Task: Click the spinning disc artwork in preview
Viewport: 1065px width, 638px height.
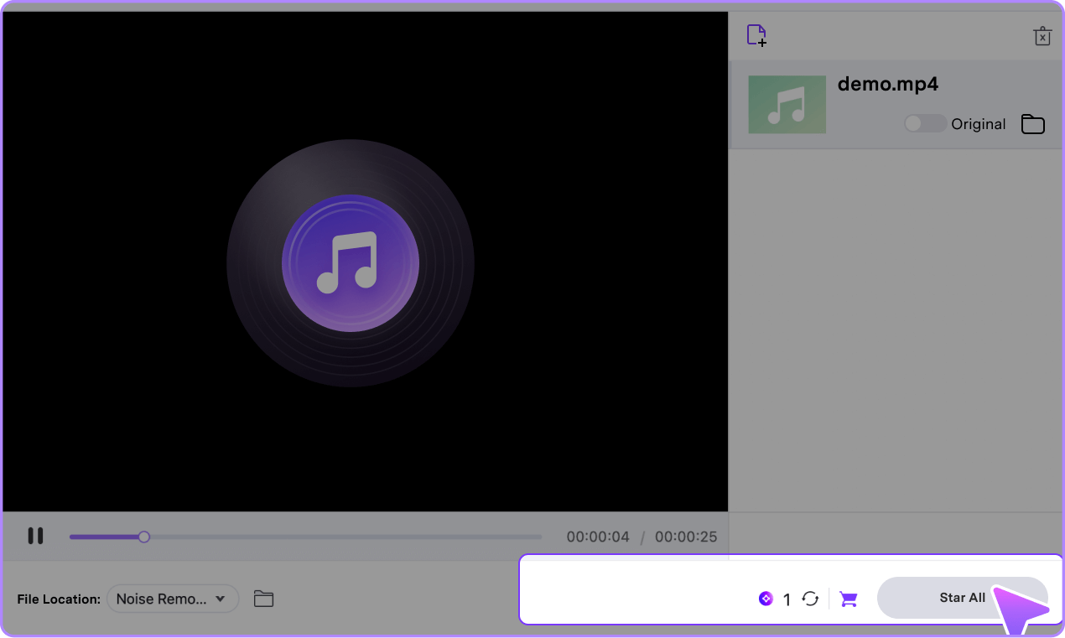Action: coord(350,262)
